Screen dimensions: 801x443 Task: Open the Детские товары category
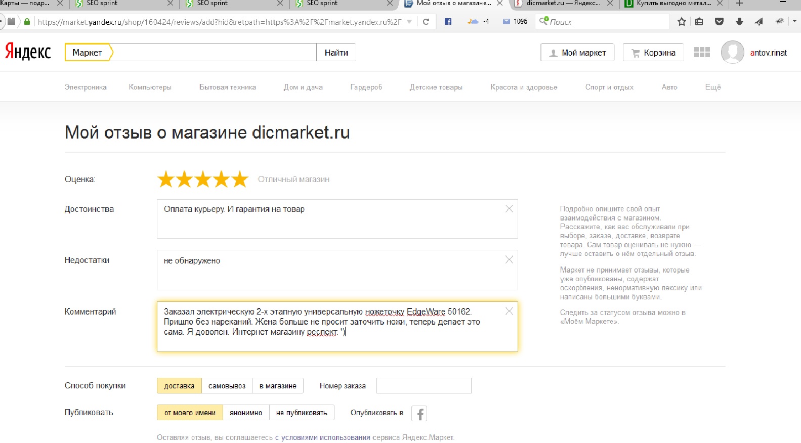436,87
